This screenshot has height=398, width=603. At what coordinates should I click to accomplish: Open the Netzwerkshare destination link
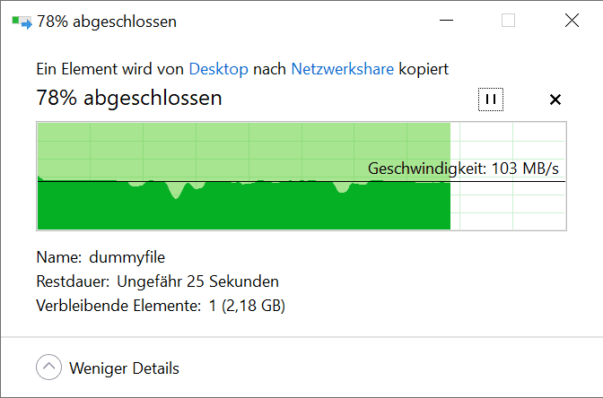tap(342, 69)
